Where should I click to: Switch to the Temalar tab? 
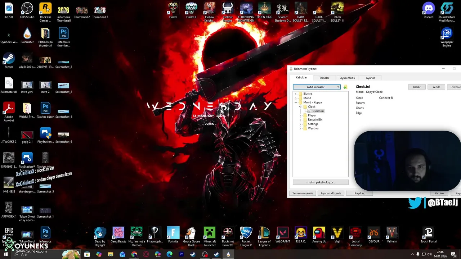pyautogui.click(x=324, y=78)
